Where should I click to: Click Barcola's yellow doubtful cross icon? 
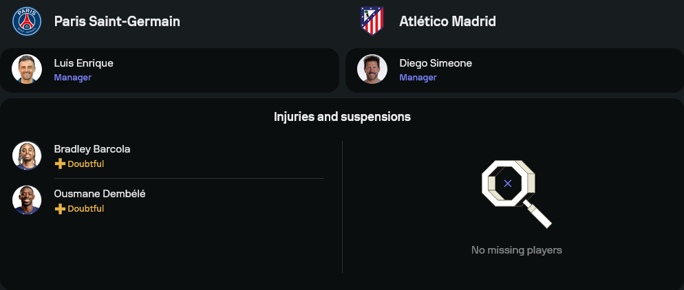click(60, 164)
